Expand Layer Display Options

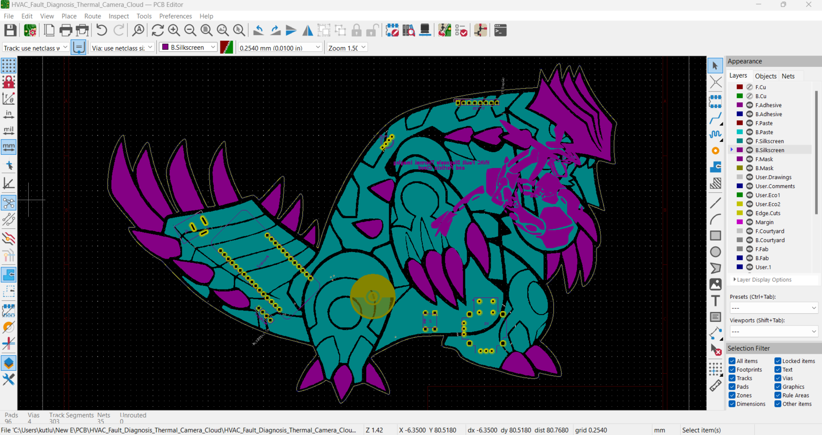(763, 280)
